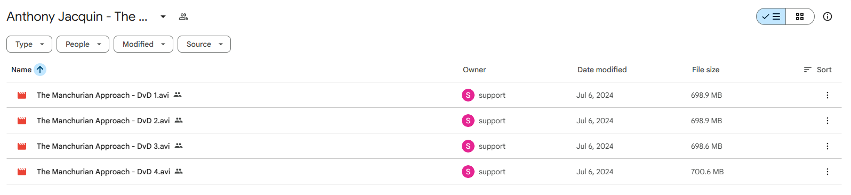Reverse sort direction with the Name arrow

pos(40,70)
